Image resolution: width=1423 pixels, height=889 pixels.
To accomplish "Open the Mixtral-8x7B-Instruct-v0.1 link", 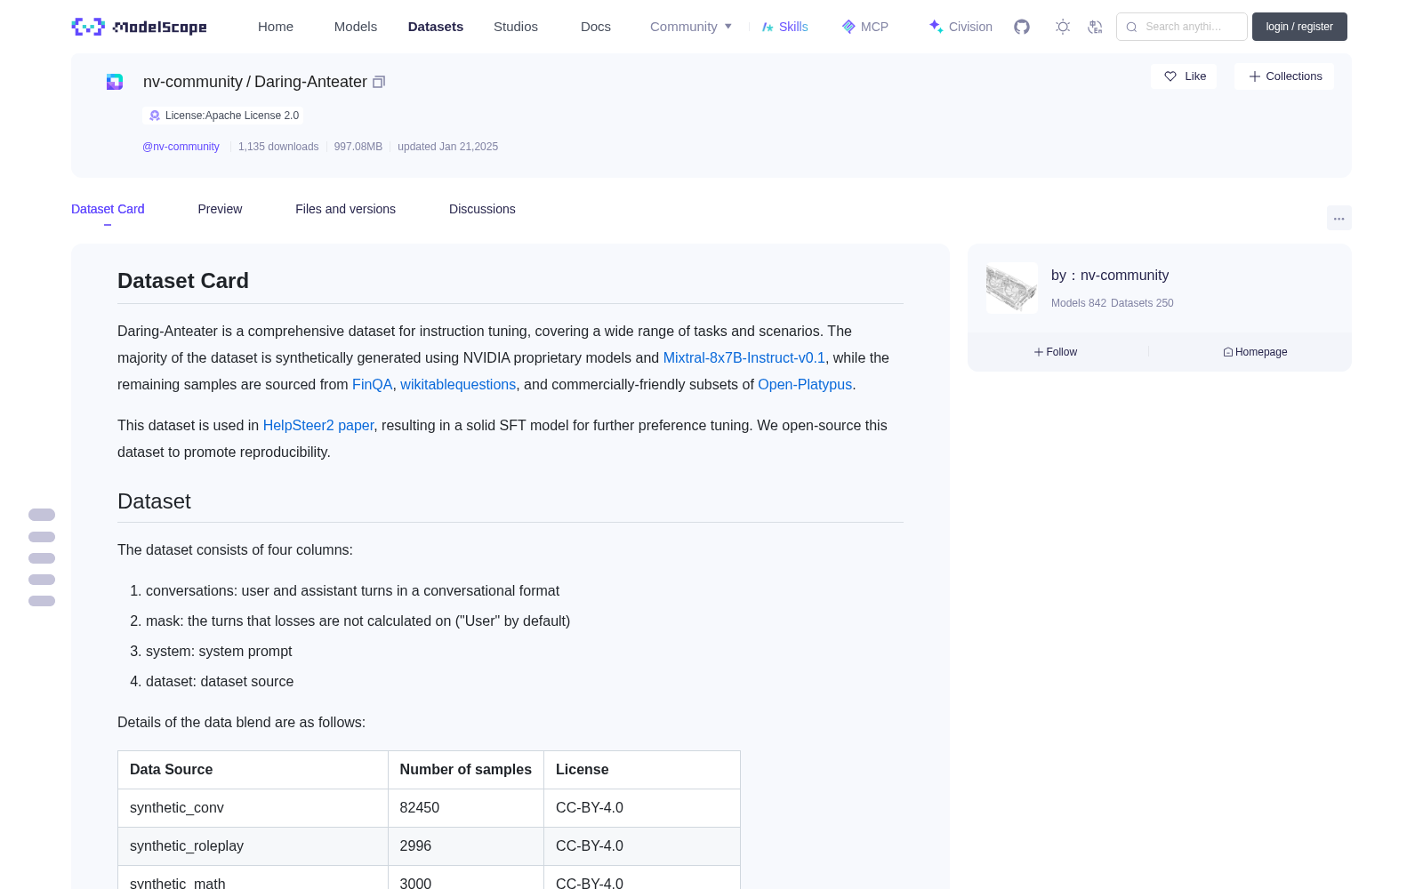I will [744, 357].
